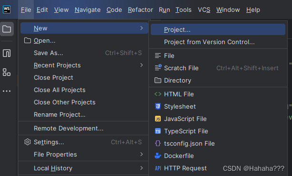Expand the Recent Projects submenu arrow
Screen dimensions: 292x176
tap(142, 65)
